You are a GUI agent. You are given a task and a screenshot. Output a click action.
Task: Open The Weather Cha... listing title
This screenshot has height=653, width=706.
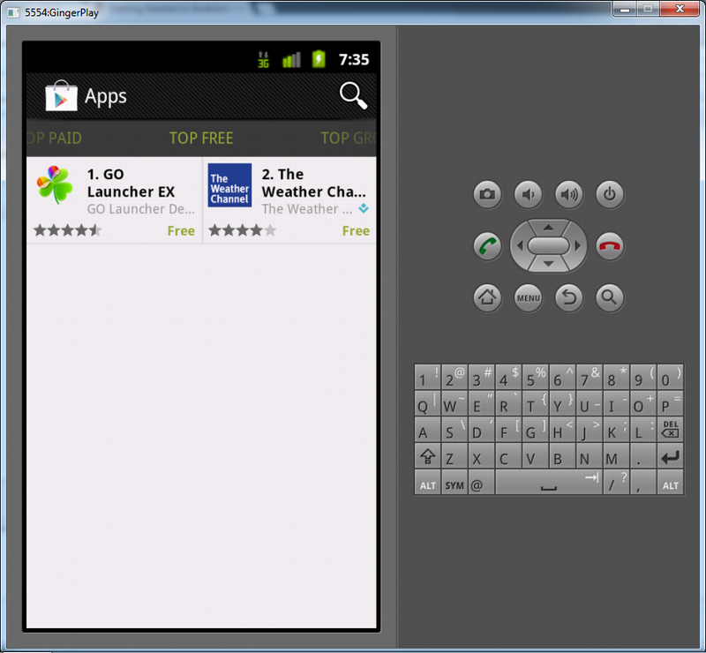314,183
